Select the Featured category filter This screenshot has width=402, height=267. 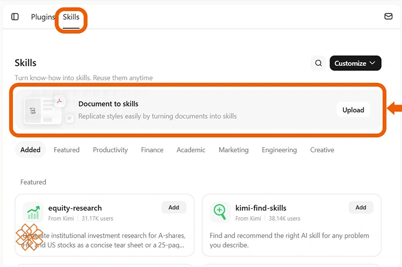(67, 150)
